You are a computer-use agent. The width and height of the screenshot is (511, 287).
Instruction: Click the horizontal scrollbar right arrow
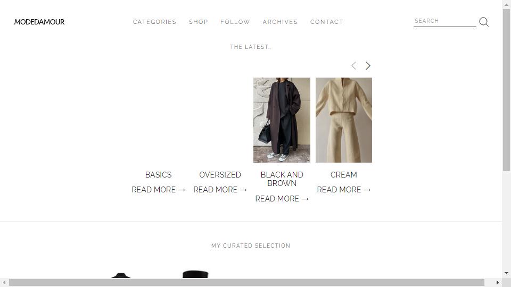coord(498,282)
